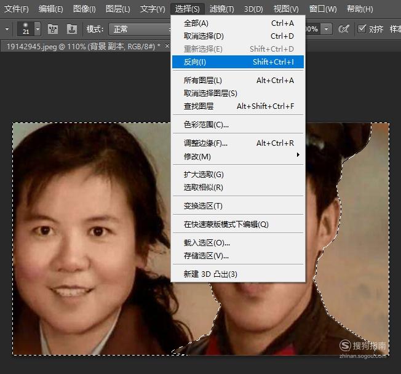Toggle the 对齐 aligned checkbox

(362, 29)
